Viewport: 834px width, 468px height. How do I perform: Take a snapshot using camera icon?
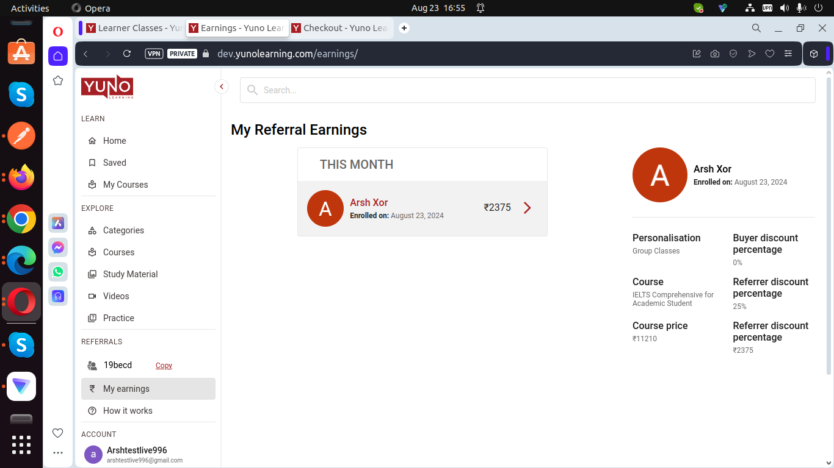click(715, 54)
